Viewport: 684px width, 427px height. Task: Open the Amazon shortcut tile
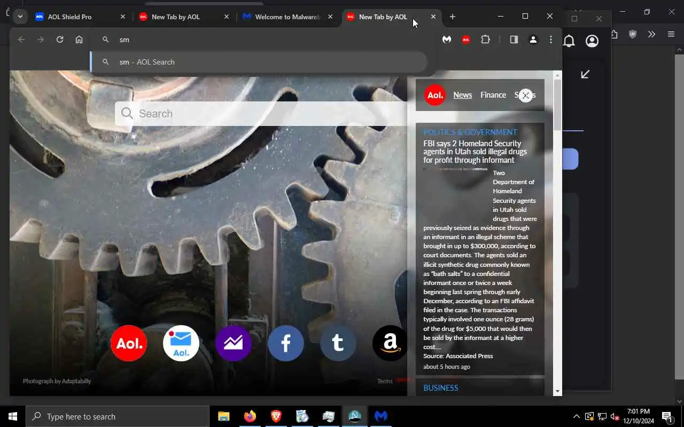390,343
